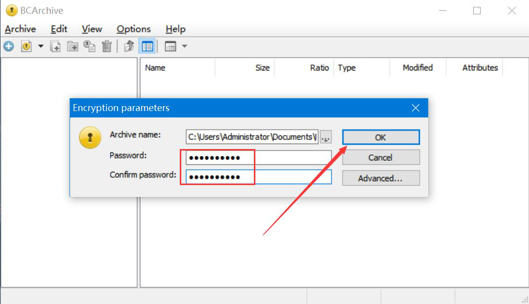Screen dimensions: 529x304
Task: Click the browse ... button for archive name
Action: (x=326, y=137)
